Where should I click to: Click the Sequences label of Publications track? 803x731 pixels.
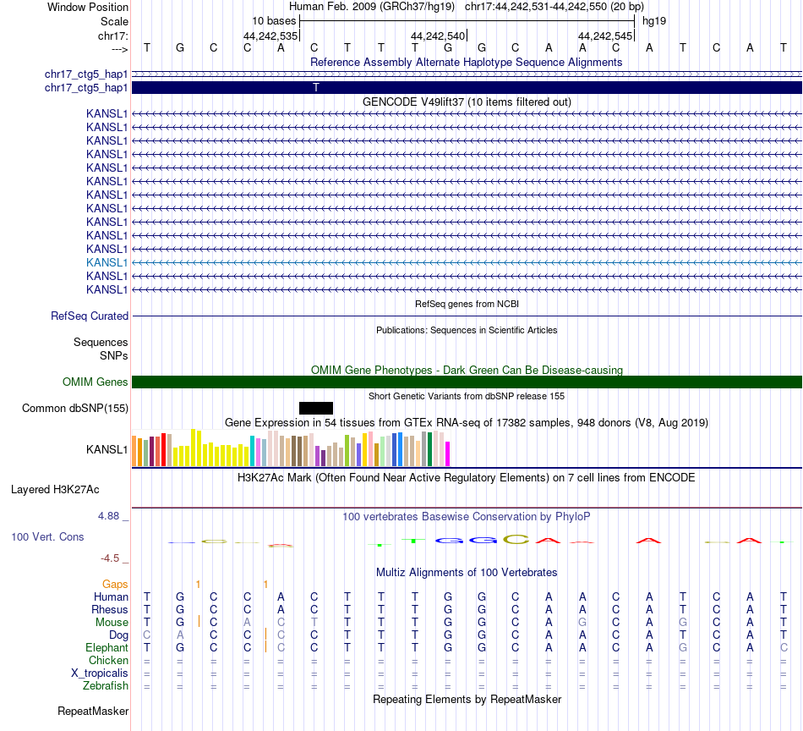101,342
